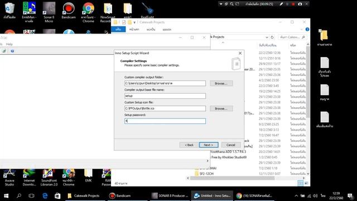The image size is (357, 201).
Task: Click the green toolbar icon in Inno Setup
Action: tap(4, 51)
